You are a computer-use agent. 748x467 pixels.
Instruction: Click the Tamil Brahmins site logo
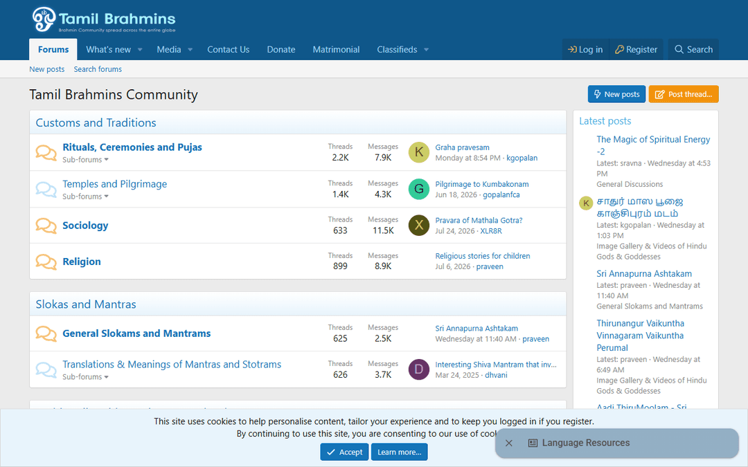(x=103, y=19)
